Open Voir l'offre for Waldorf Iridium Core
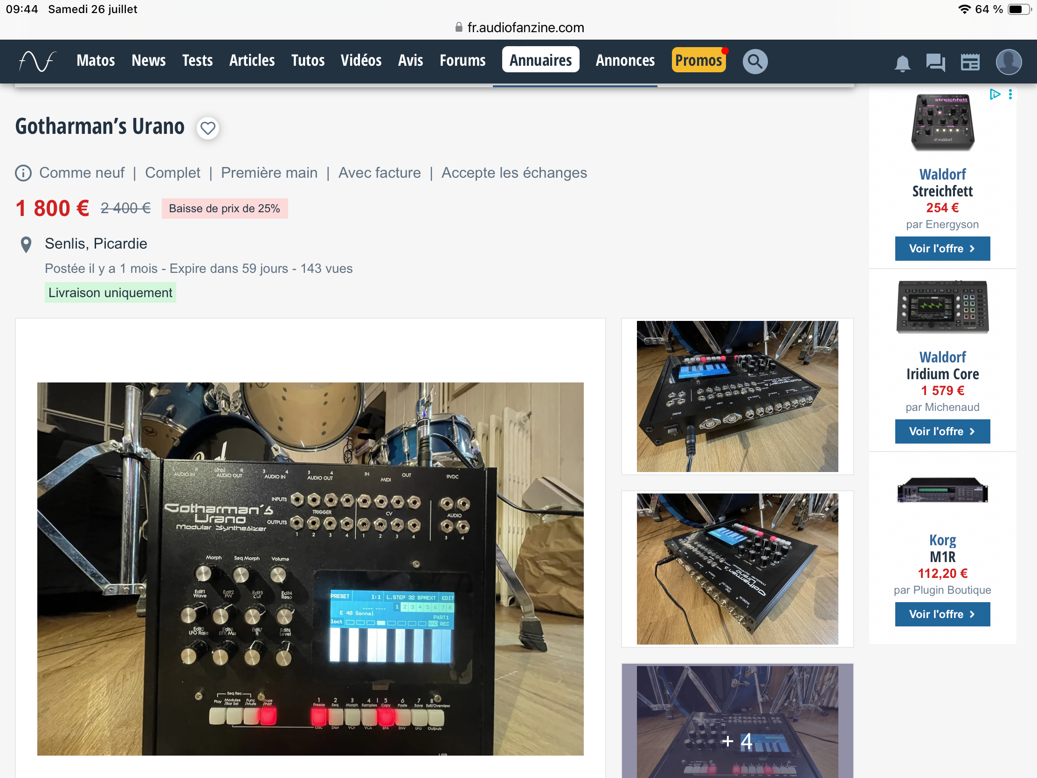The height and width of the screenshot is (778, 1037). [x=942, y=431]
